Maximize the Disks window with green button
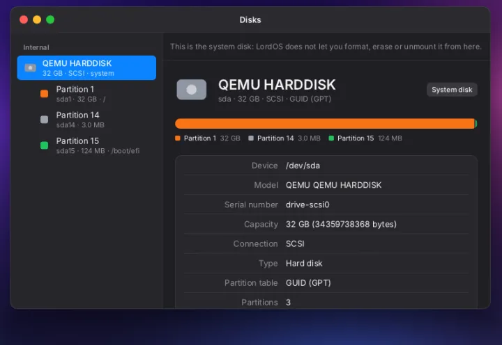502x345 pixels. [x=50, y=19]
